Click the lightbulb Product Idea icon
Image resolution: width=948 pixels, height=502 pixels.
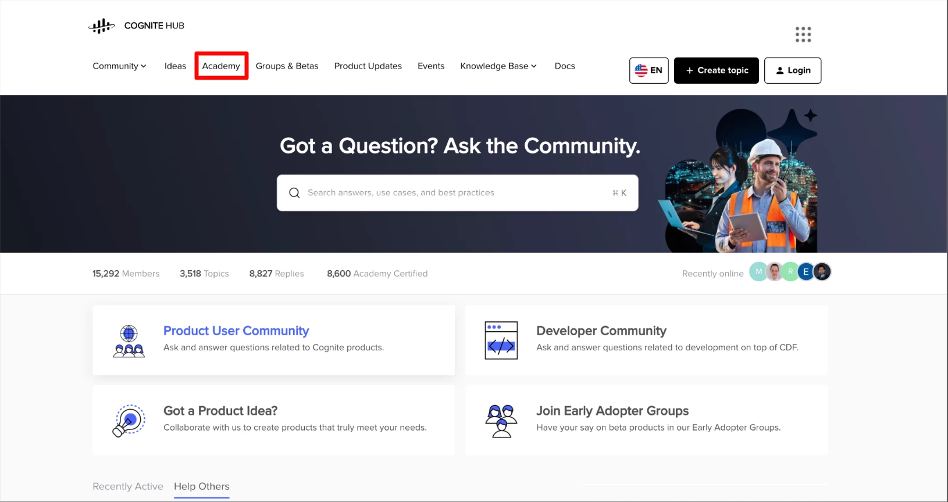coord(129,421)
